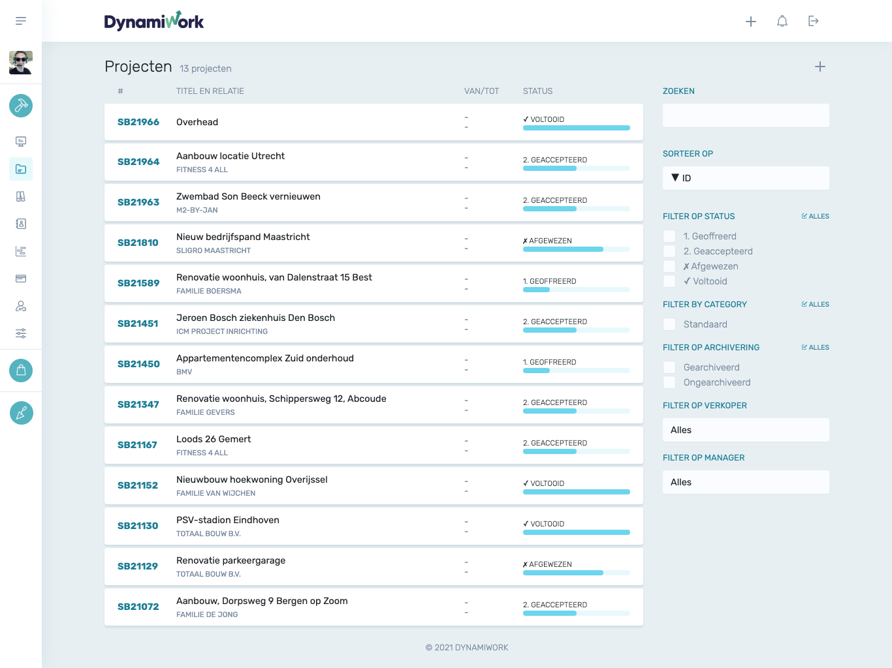
Task: Toggle the 'Voltooid' status filter
Action: pos(669,281)
